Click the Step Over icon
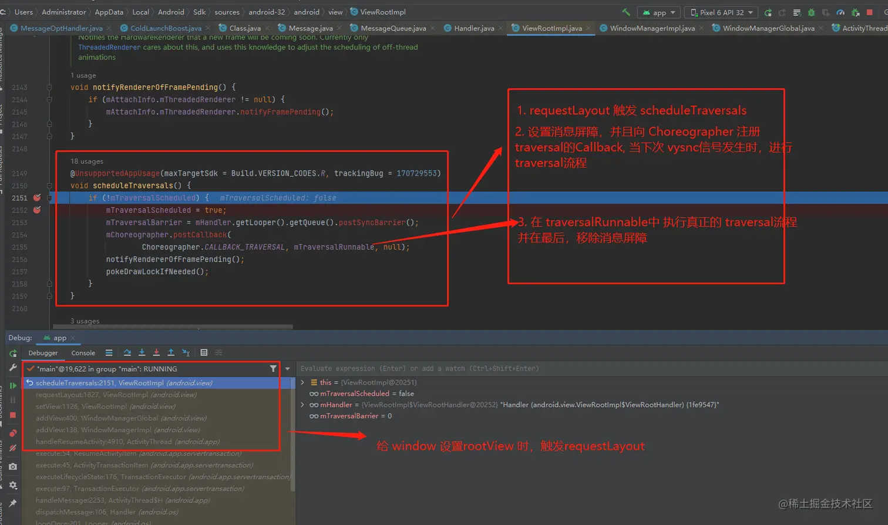 point(127,353)
